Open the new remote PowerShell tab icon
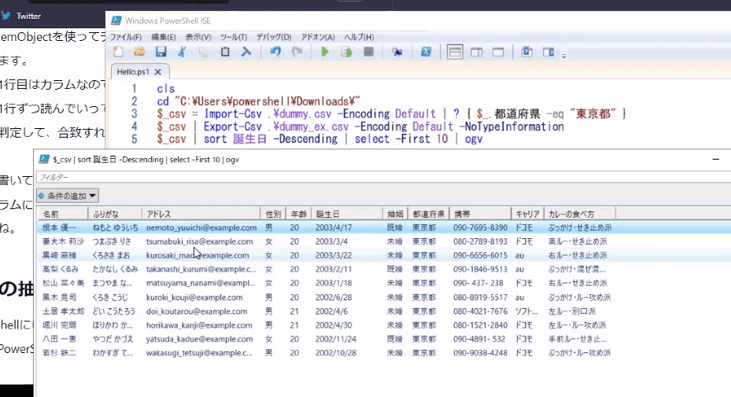Screen dimensions: 731x397 (397, 52)
